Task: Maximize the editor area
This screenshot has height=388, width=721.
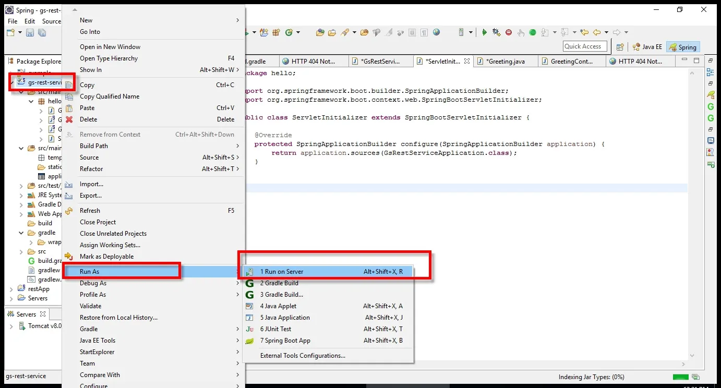Action: 696,61
